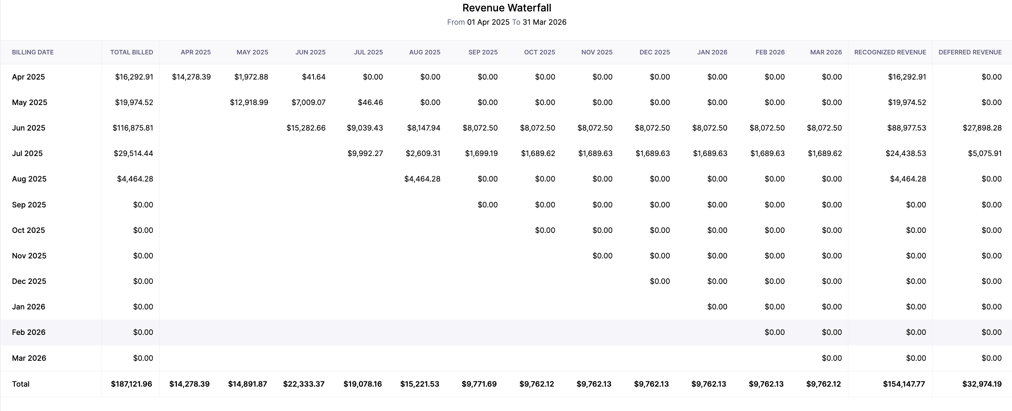1012x411 pixels.
Task: Click the $15,282.66 Jun 2025 cell
Action: (x=306, y=128)
